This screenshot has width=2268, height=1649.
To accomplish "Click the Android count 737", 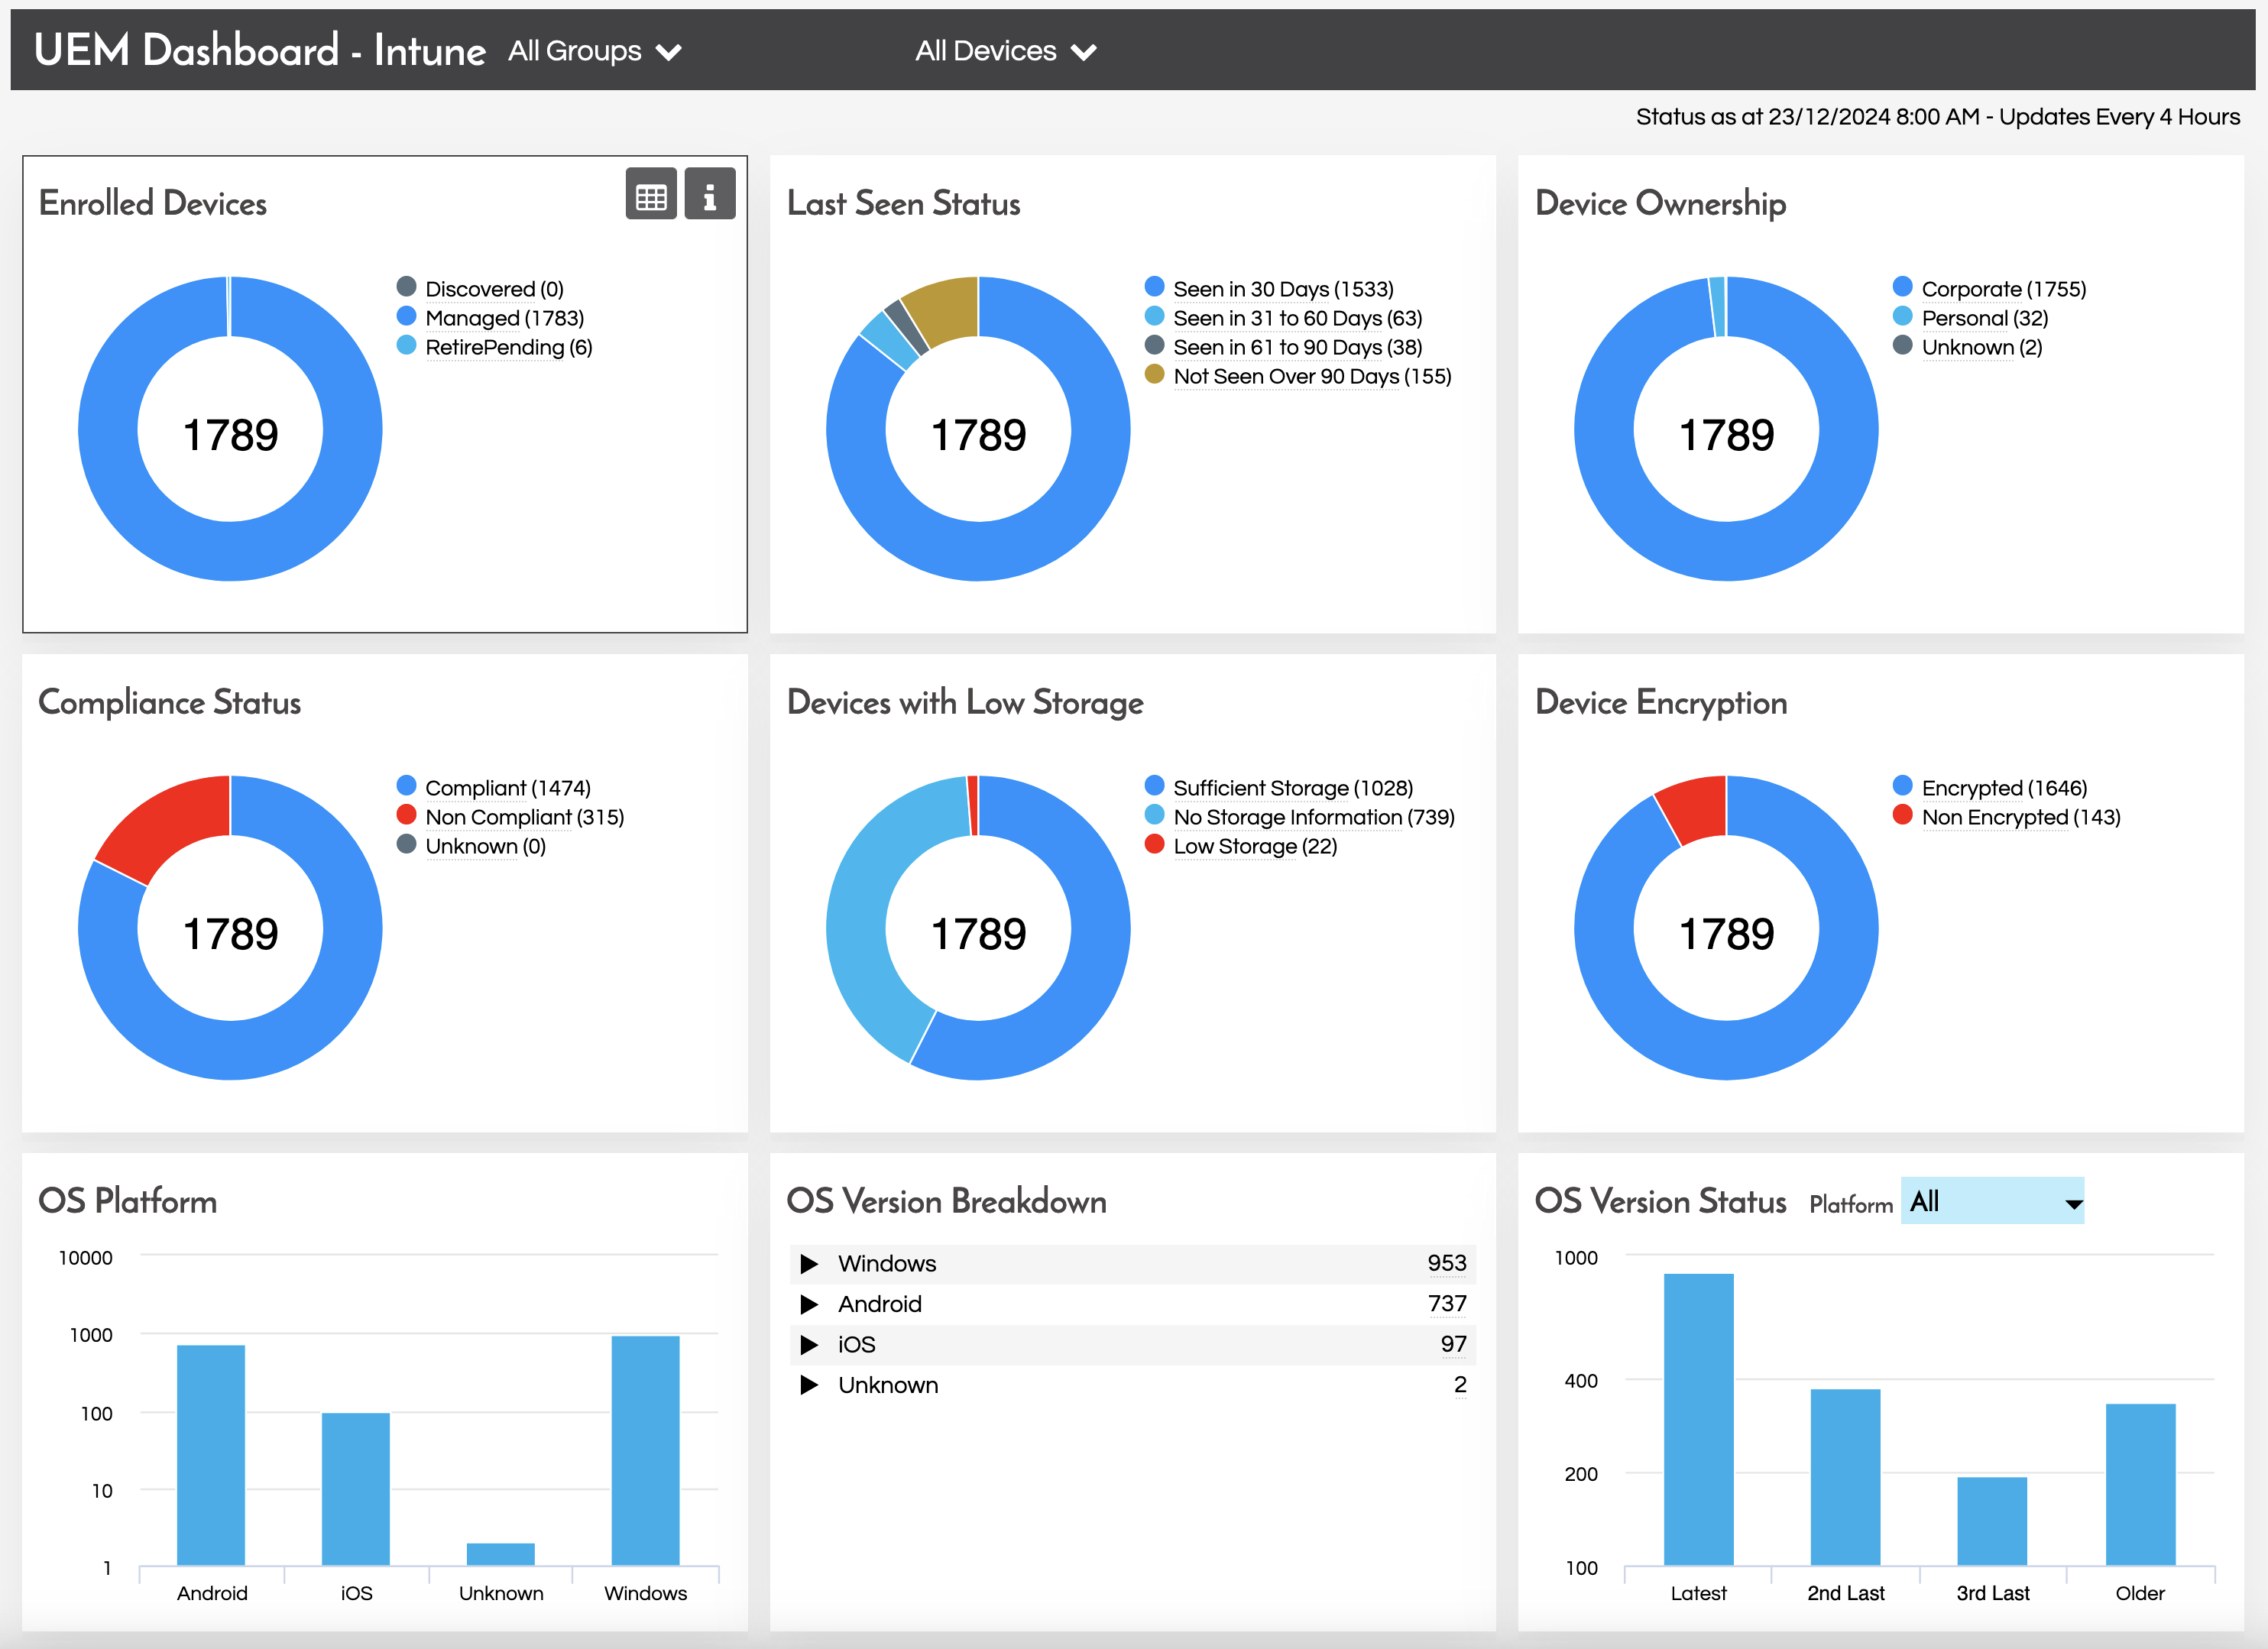I will pos(1447,1304).
